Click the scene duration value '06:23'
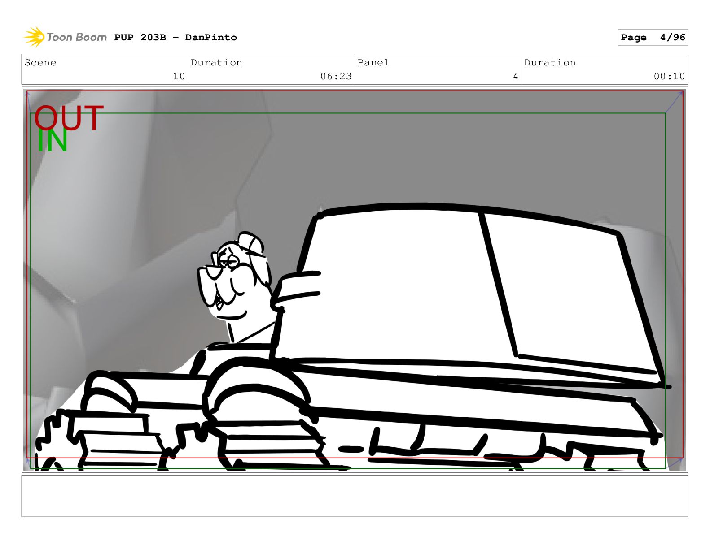This screenshot has height=549, width=710. click(x=336, y=76)
